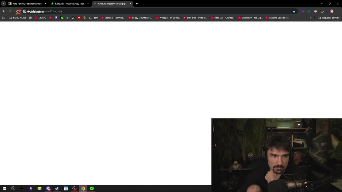This screenshot has height=192, width=342.
Task: Open the blue calendar app in the taskbar
Action: click(66, 189)
